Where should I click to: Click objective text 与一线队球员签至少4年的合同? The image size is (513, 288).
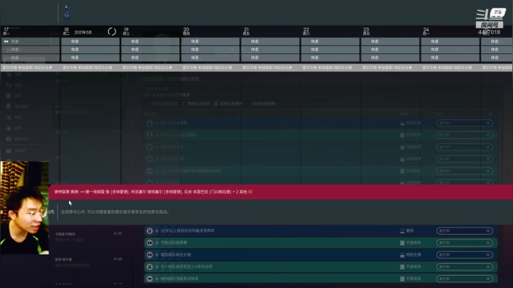(187, 267)
